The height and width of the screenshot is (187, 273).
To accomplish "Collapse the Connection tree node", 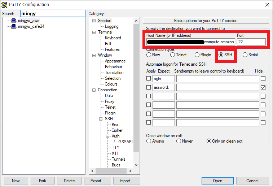I will tap(94, 90).
